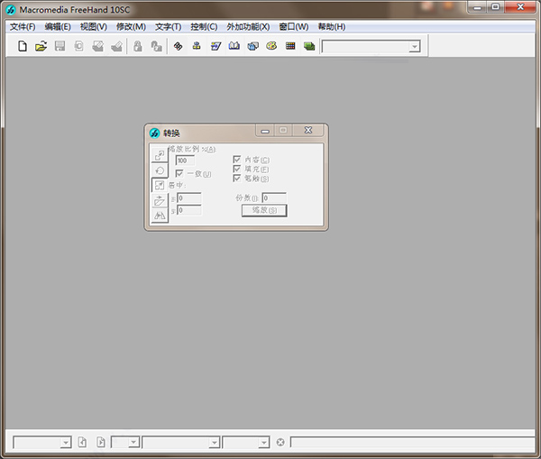Open the widest middle dropdown in status bar
Screen dimensions: 541x459
pyautogui.click(x=214, y=443)
